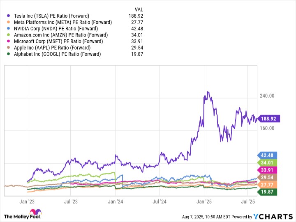Click the YCharts logo

[273, 217]
